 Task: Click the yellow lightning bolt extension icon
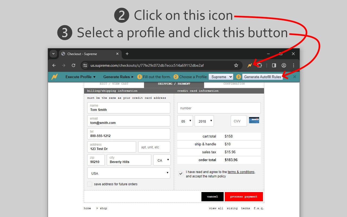point(249,65)
